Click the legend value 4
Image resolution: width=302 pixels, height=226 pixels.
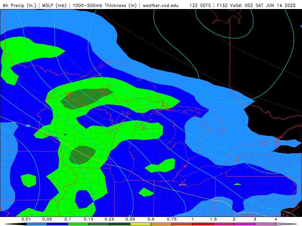pyautogui.click(x=276, y=219)
